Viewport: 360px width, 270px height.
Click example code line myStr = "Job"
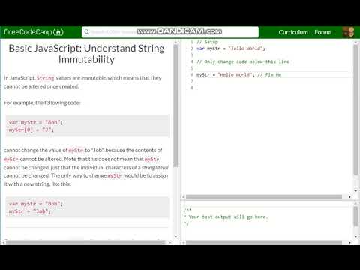29,211
